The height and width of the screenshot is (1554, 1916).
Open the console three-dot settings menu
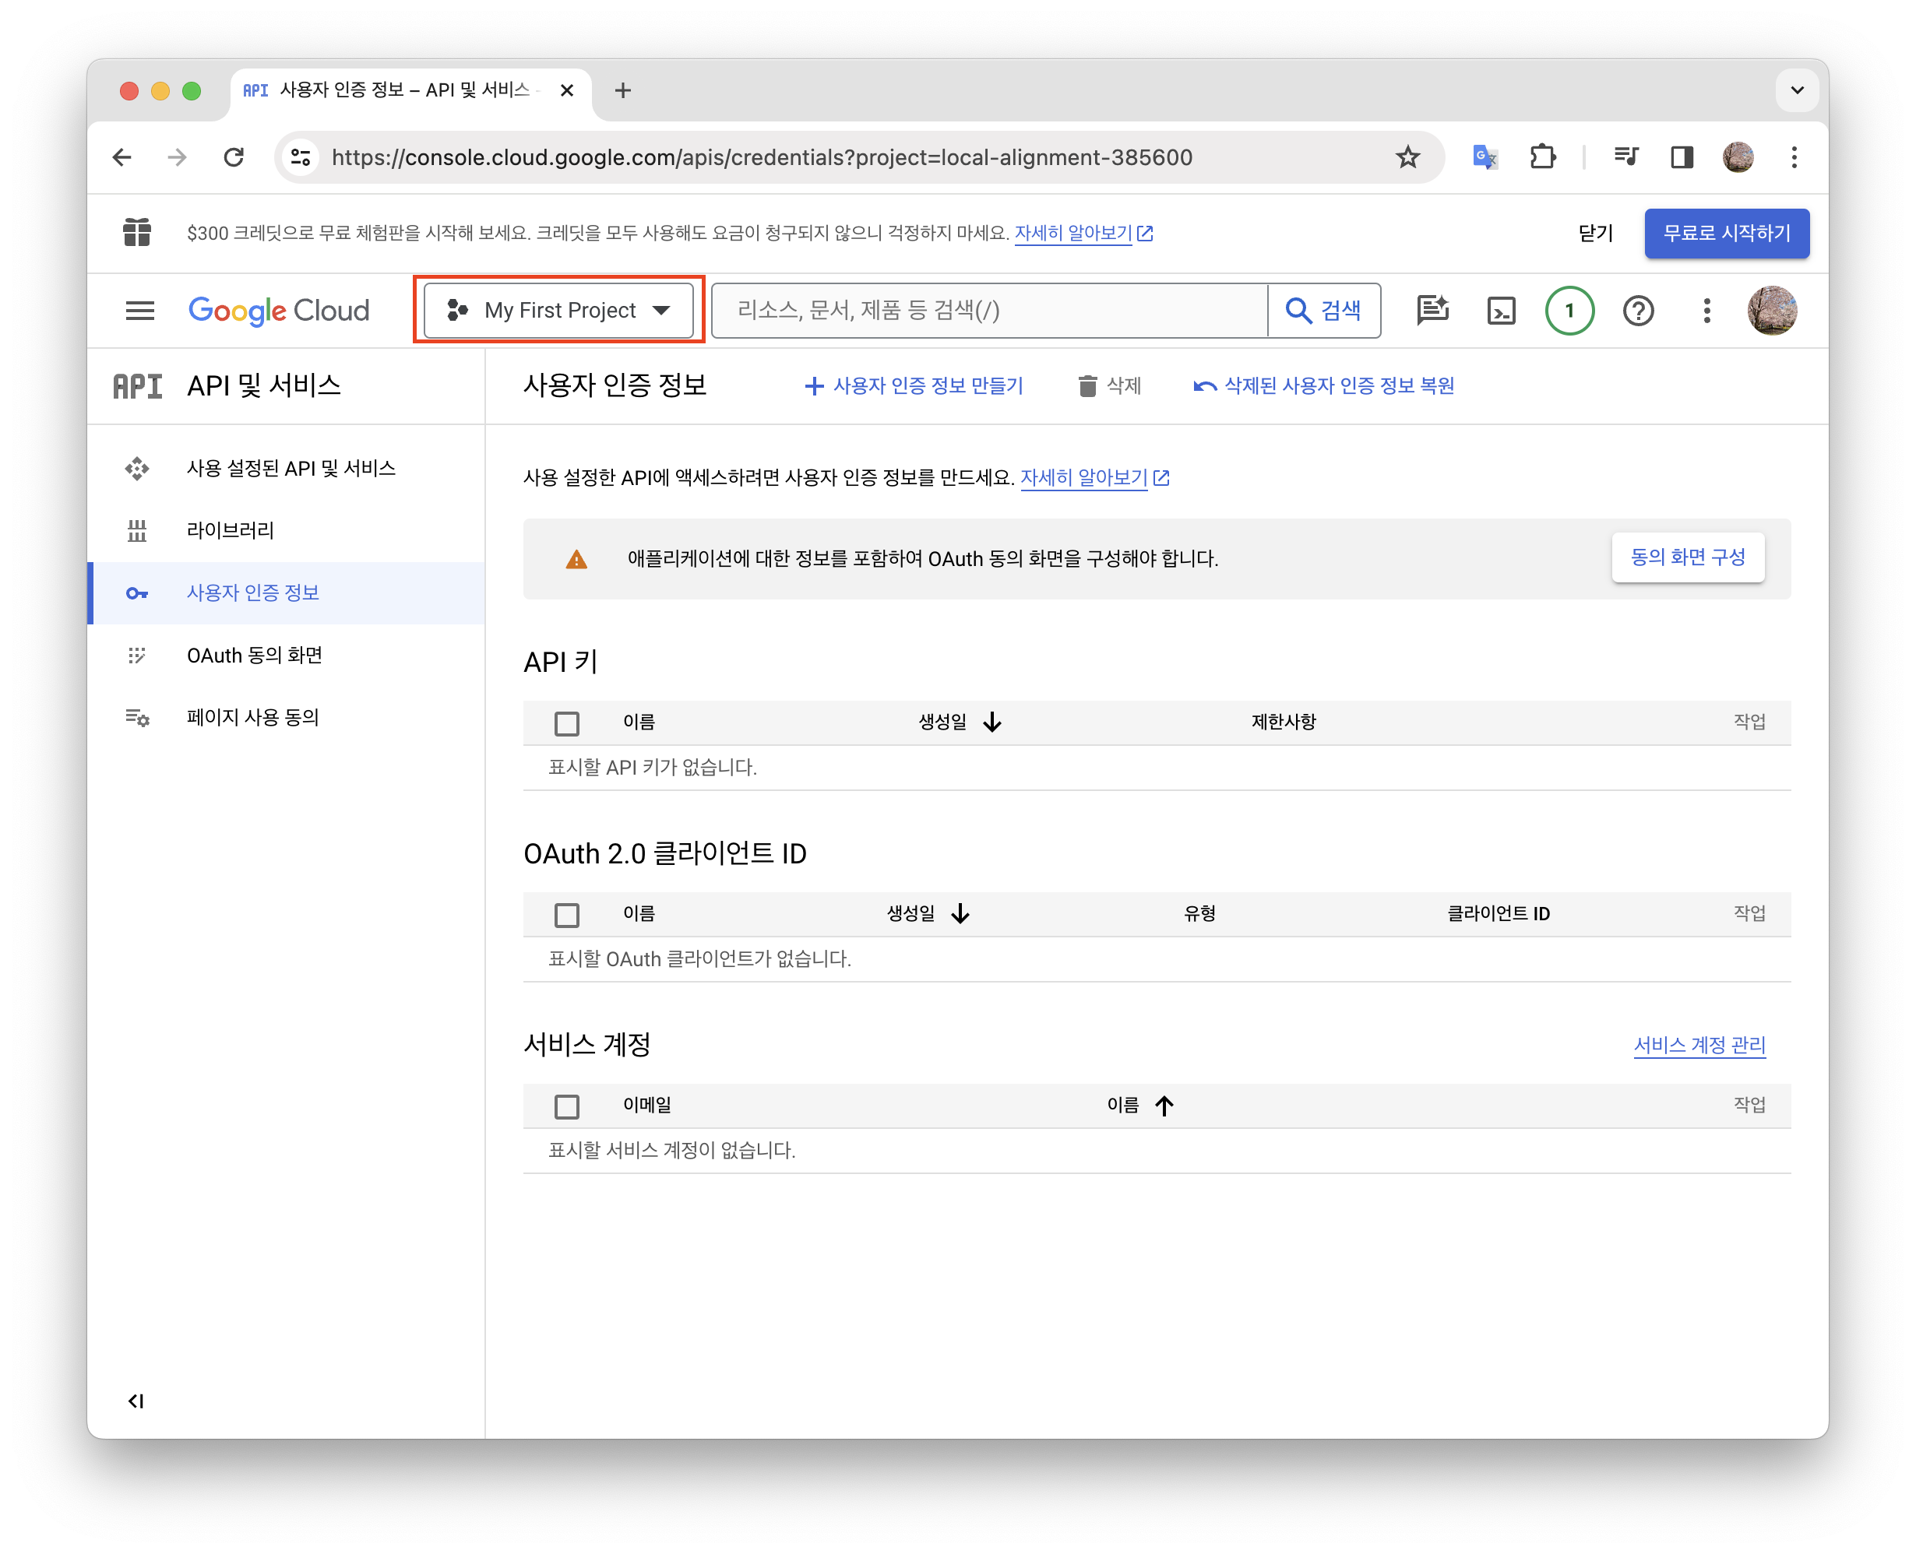click(1706, 311)
